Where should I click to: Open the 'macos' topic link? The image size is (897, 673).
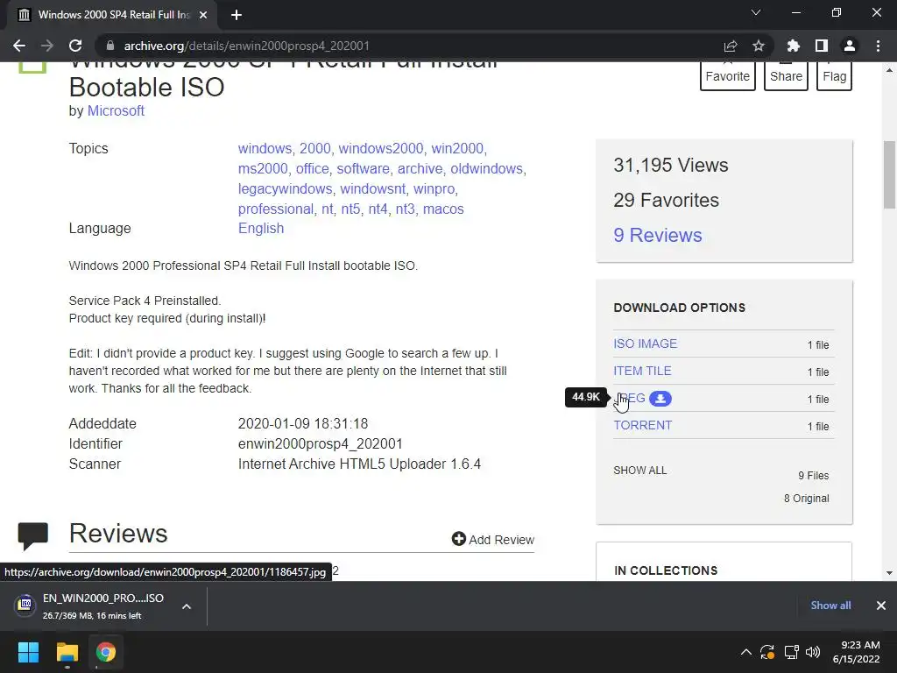pyautogui.click(x=443, y=209)
